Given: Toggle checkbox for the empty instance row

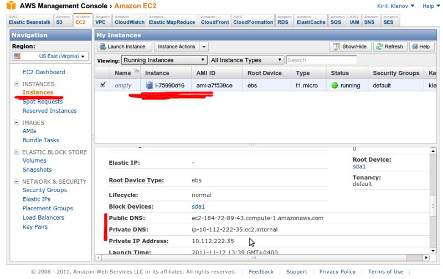Looking at the screenshot, I should pyautogui.click(x=103, y=85).
